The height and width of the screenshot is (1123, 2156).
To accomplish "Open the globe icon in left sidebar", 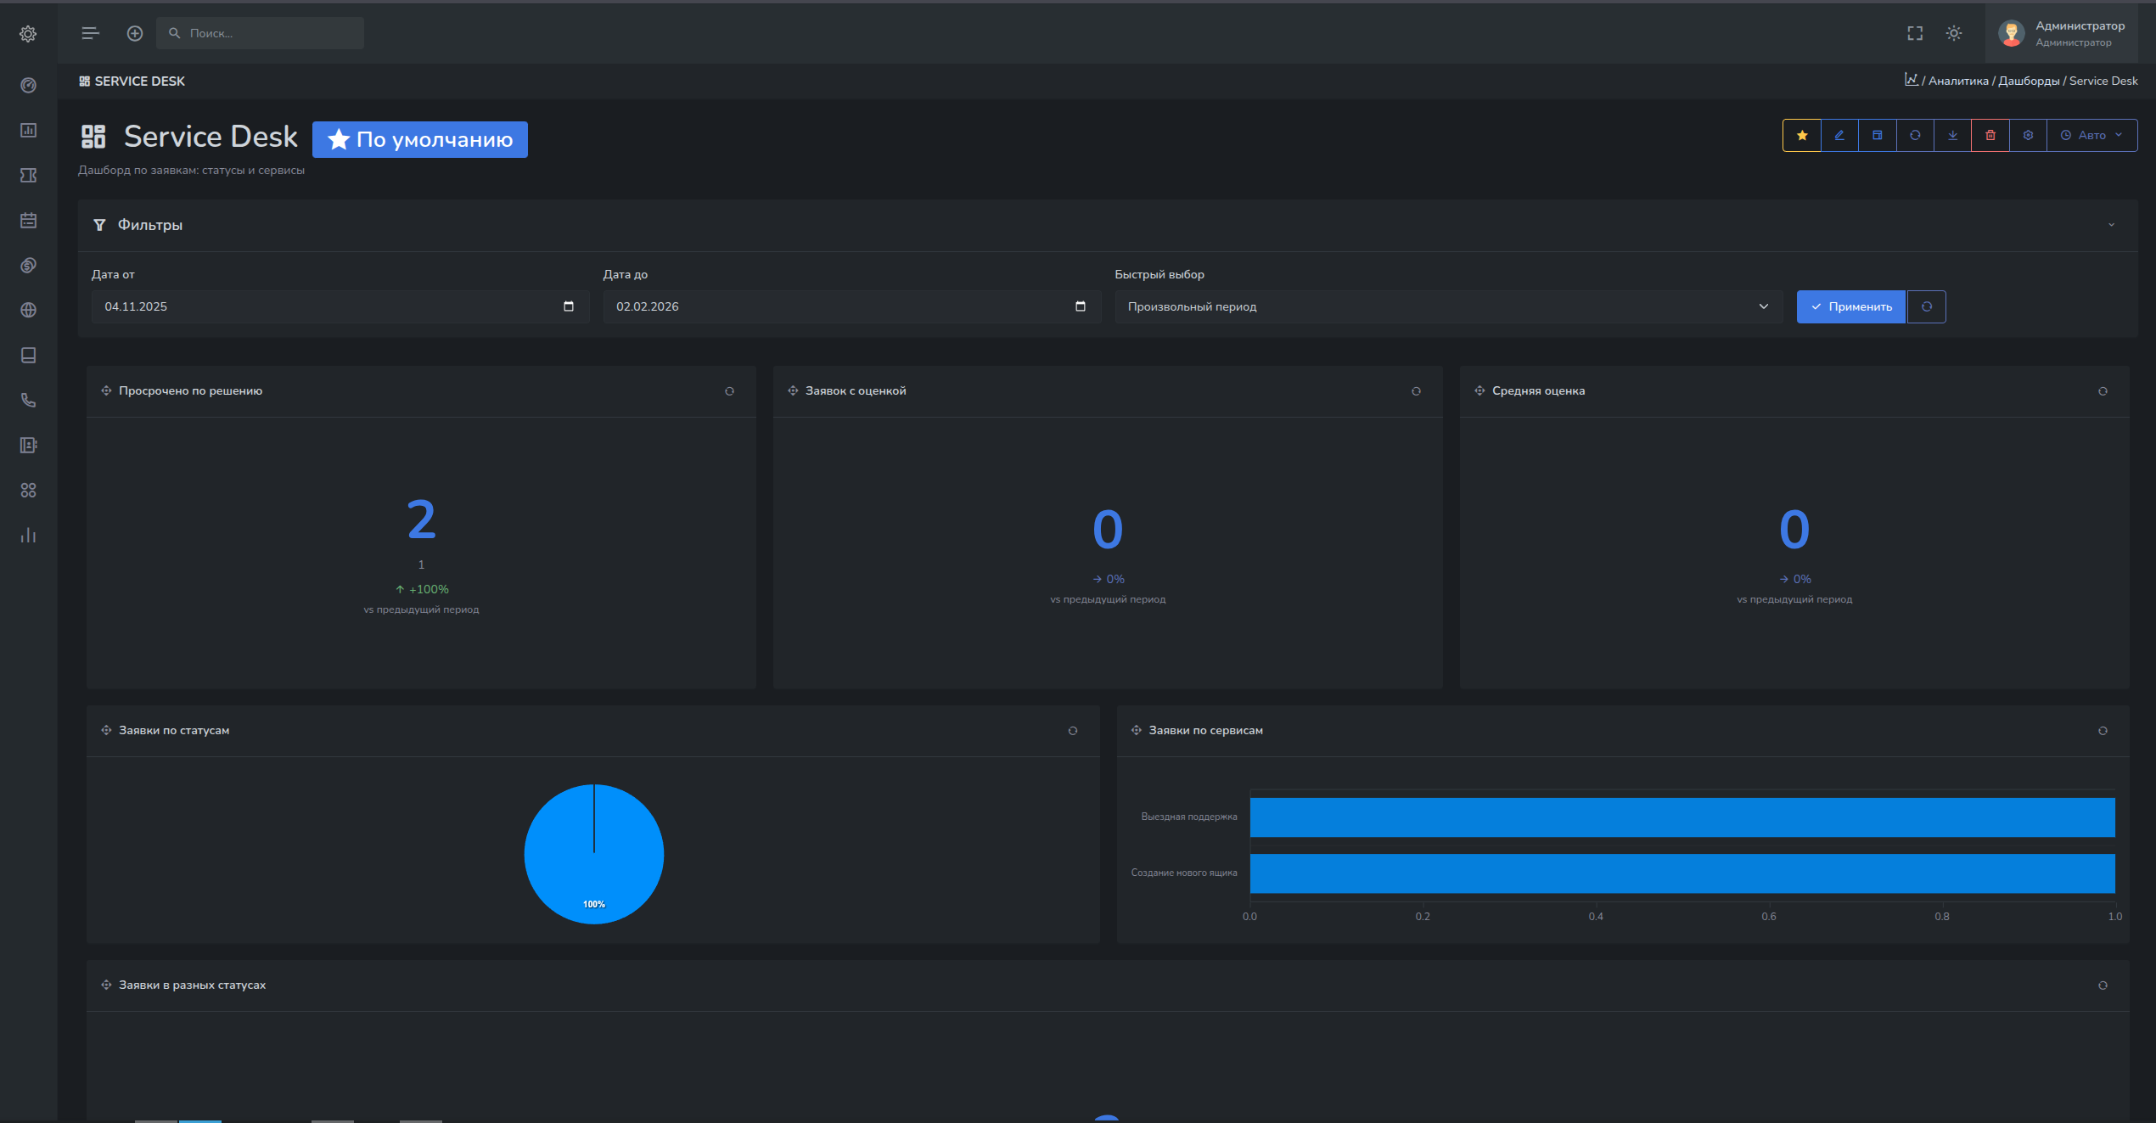I will 28,311.
